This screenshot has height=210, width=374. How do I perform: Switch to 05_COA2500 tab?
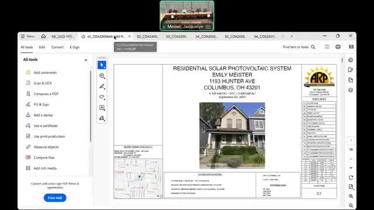tap(236, 36)
